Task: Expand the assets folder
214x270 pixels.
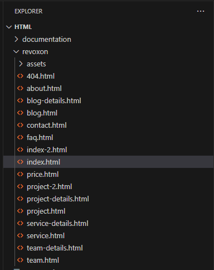Action: 21,64
